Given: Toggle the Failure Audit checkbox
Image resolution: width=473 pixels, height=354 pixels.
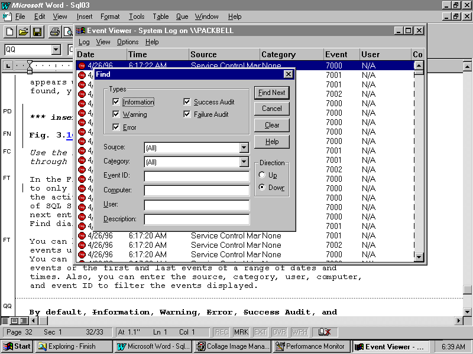Looking at the screenshot, I should 187,114.
